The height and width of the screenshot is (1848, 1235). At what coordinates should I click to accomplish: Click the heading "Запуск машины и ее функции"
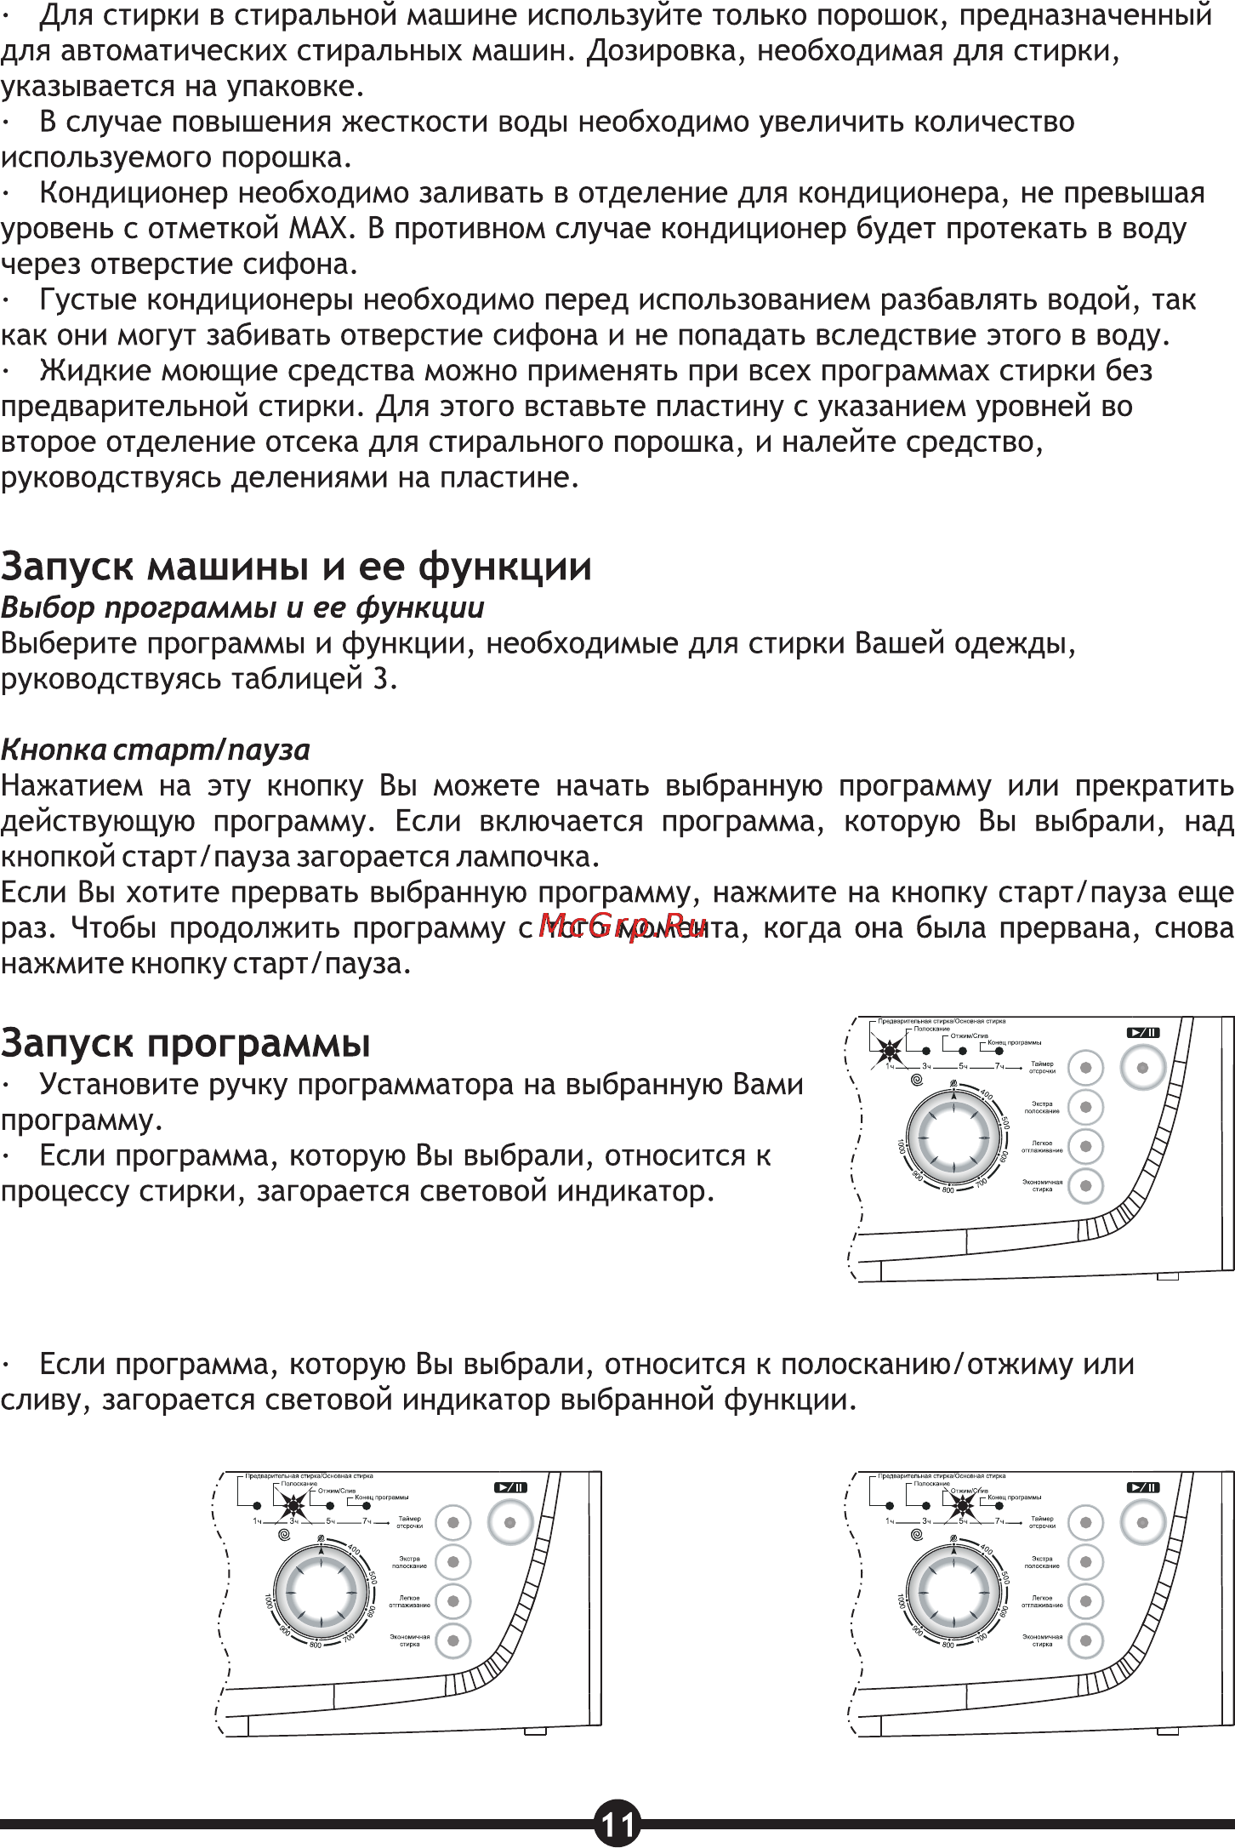coord(296,568)
